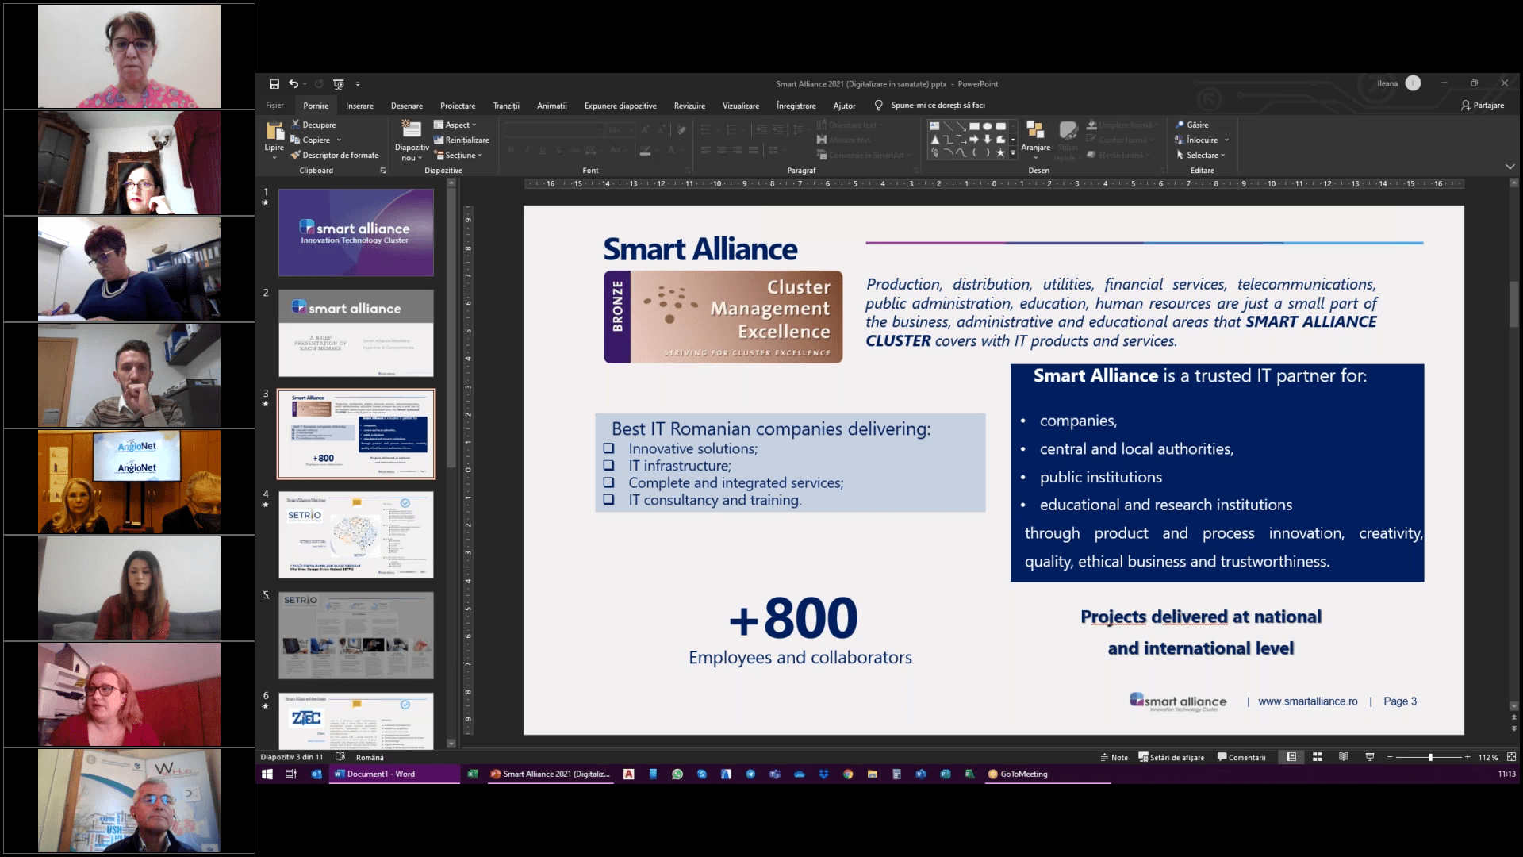Viewport: 1523px width, 857px height.
Task: Select the right arrow shape in gallery
Action: [x=974, y=139]
